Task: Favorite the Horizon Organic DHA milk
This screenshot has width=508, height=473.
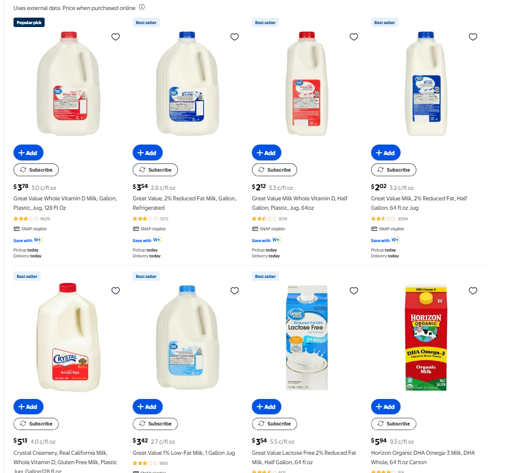Action: pos(473,291)
